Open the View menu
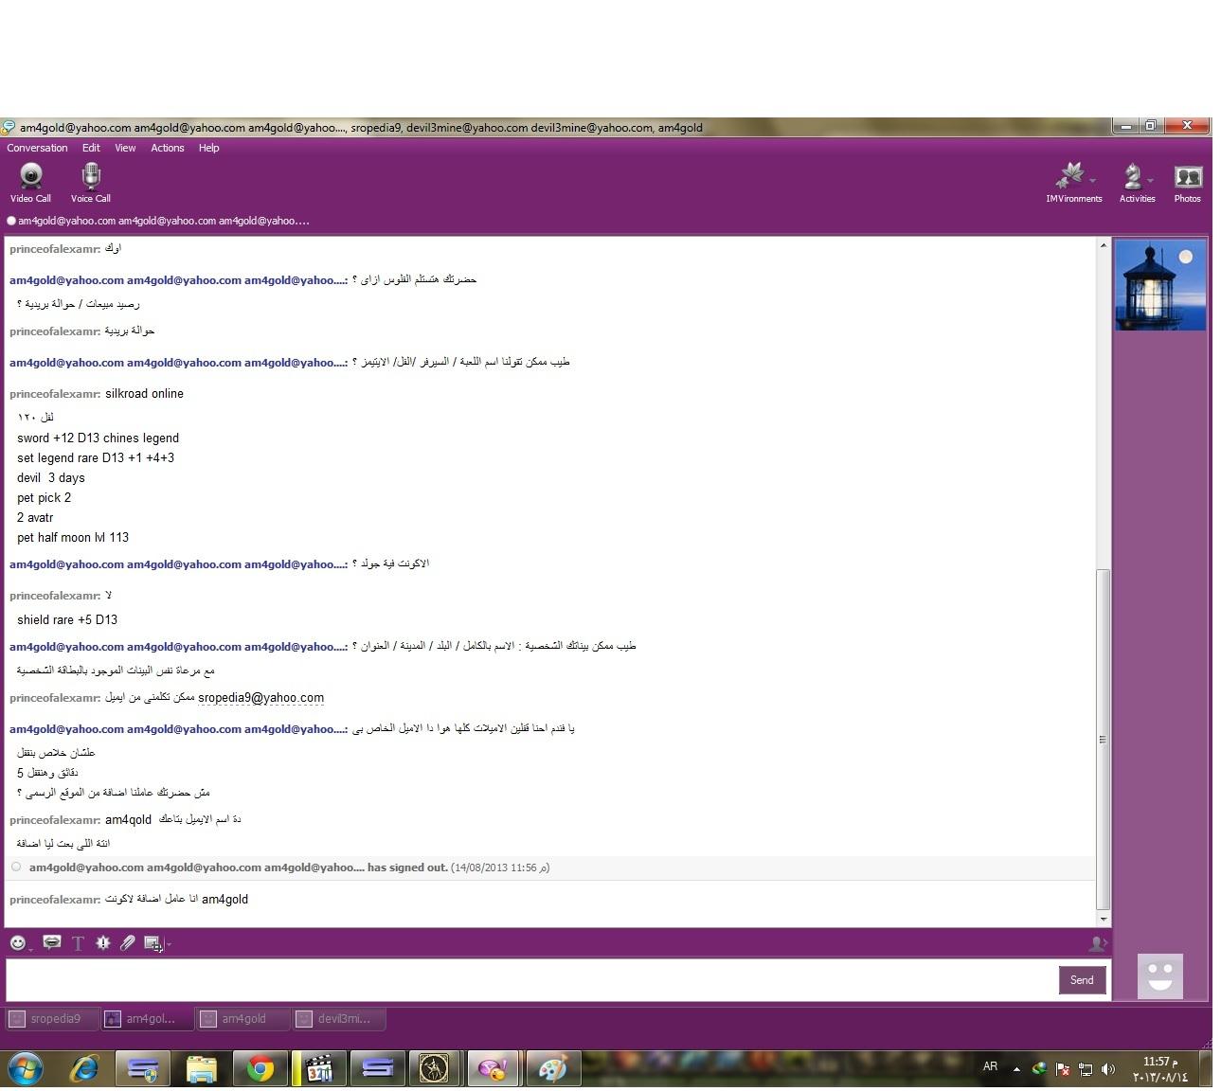Image resolution: width=1221 pixels, height=1091 pixels. click(125, 148)
